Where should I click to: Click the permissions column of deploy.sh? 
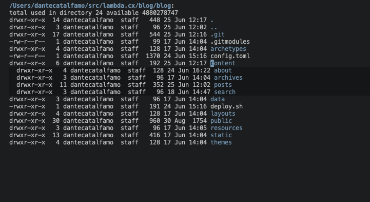pos(27,106)
